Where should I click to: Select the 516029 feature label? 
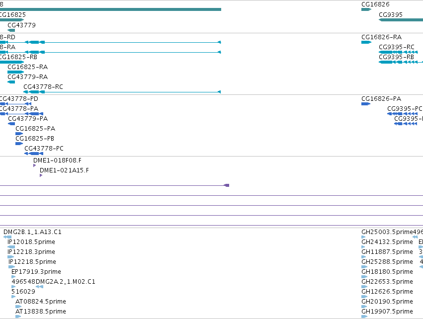[x=23, y=292]
